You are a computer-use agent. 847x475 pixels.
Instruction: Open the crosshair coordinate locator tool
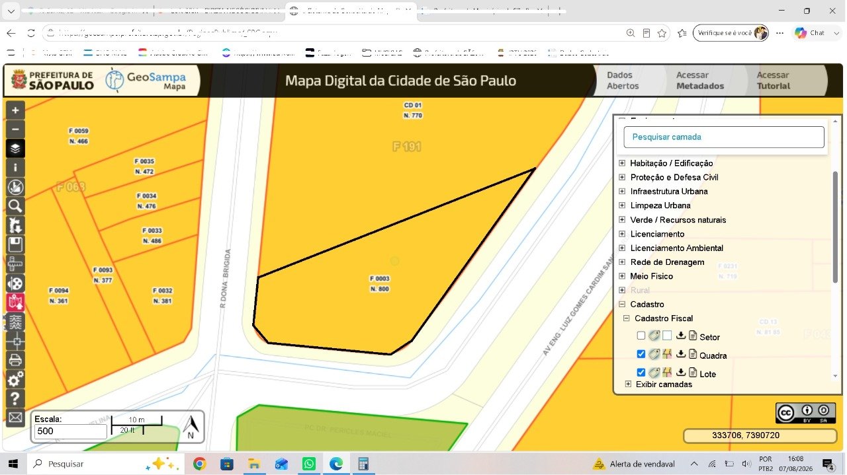coord(15,342)
